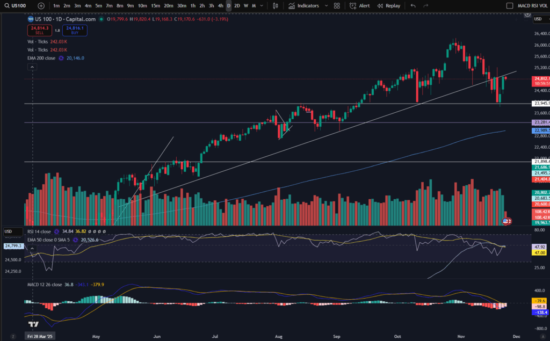Switch to the 2h timeframe
This screenshot has width=550, height=341.
tap(202, 5)
